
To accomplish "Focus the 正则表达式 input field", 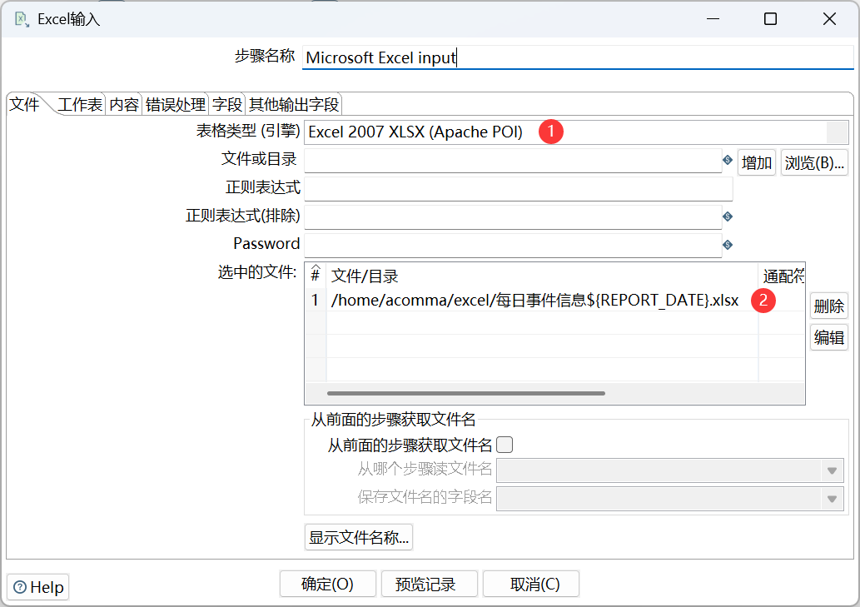I will coord(519,189).
